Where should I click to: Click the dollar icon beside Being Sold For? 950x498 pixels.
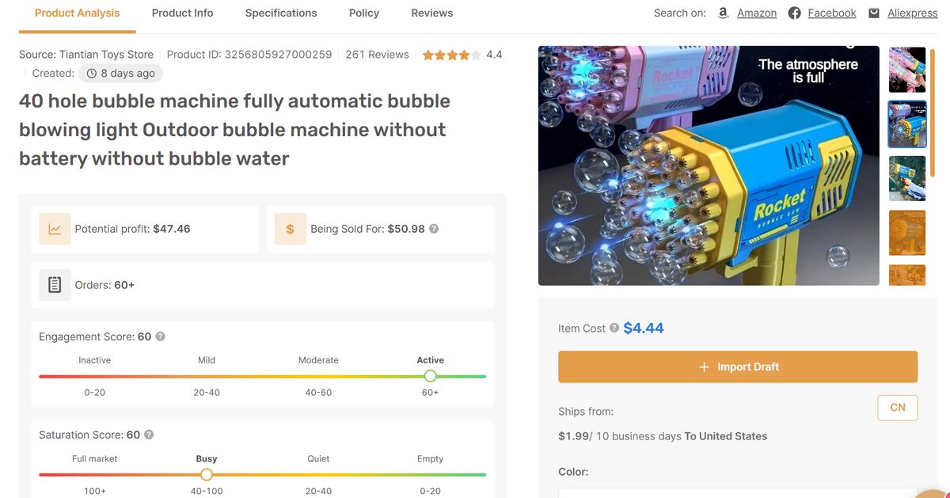290,227
